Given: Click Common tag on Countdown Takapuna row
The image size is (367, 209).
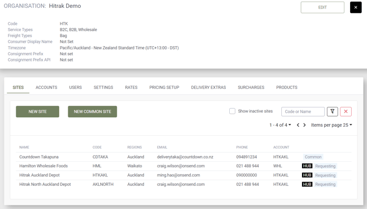Looking at the screenshot, I should pos(313,157).
